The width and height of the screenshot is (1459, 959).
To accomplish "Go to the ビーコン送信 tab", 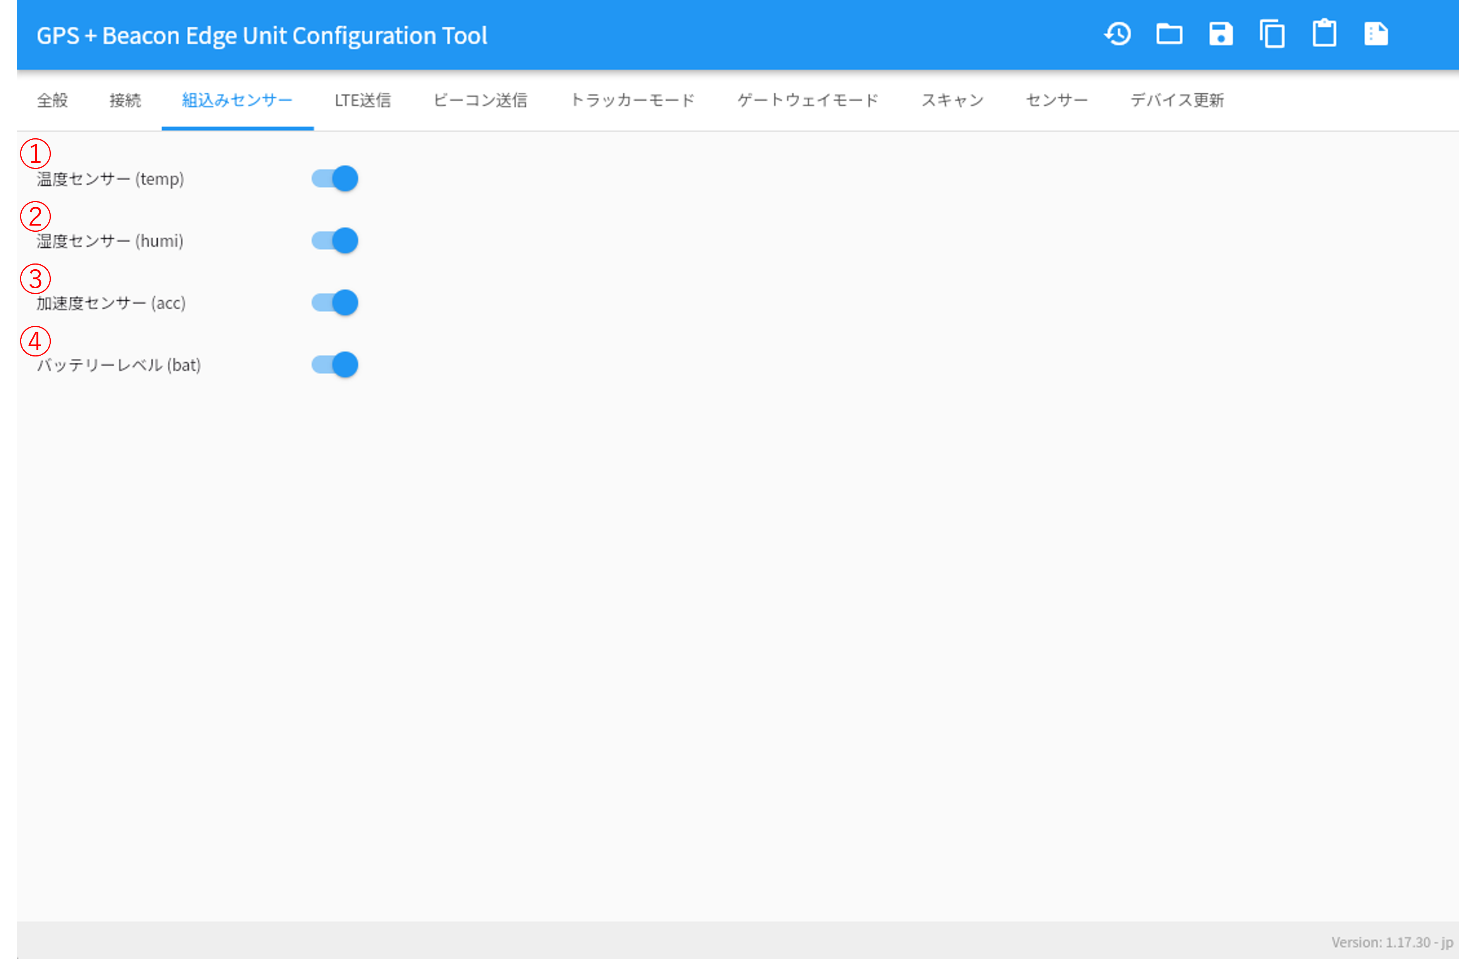I will pyautogui.click(x=481, y=101).
